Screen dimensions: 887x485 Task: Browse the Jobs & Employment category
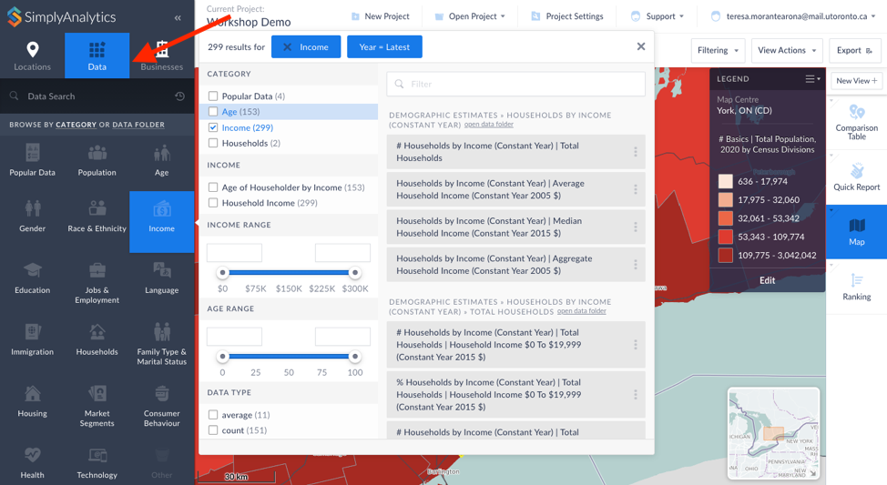[97, 283]
